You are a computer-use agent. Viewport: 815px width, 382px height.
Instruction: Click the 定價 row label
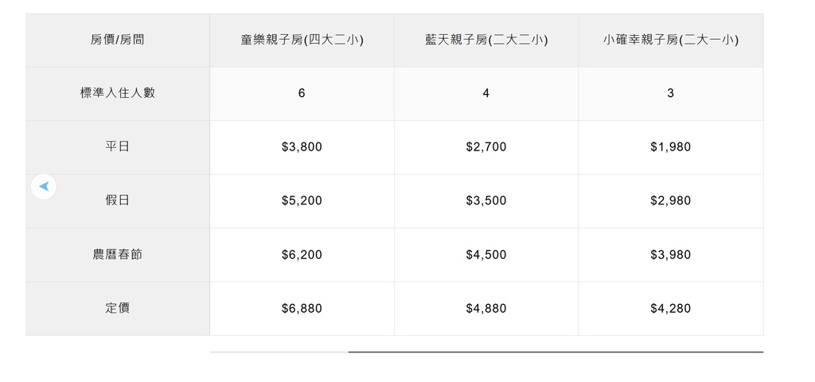(x=118, y=308)
